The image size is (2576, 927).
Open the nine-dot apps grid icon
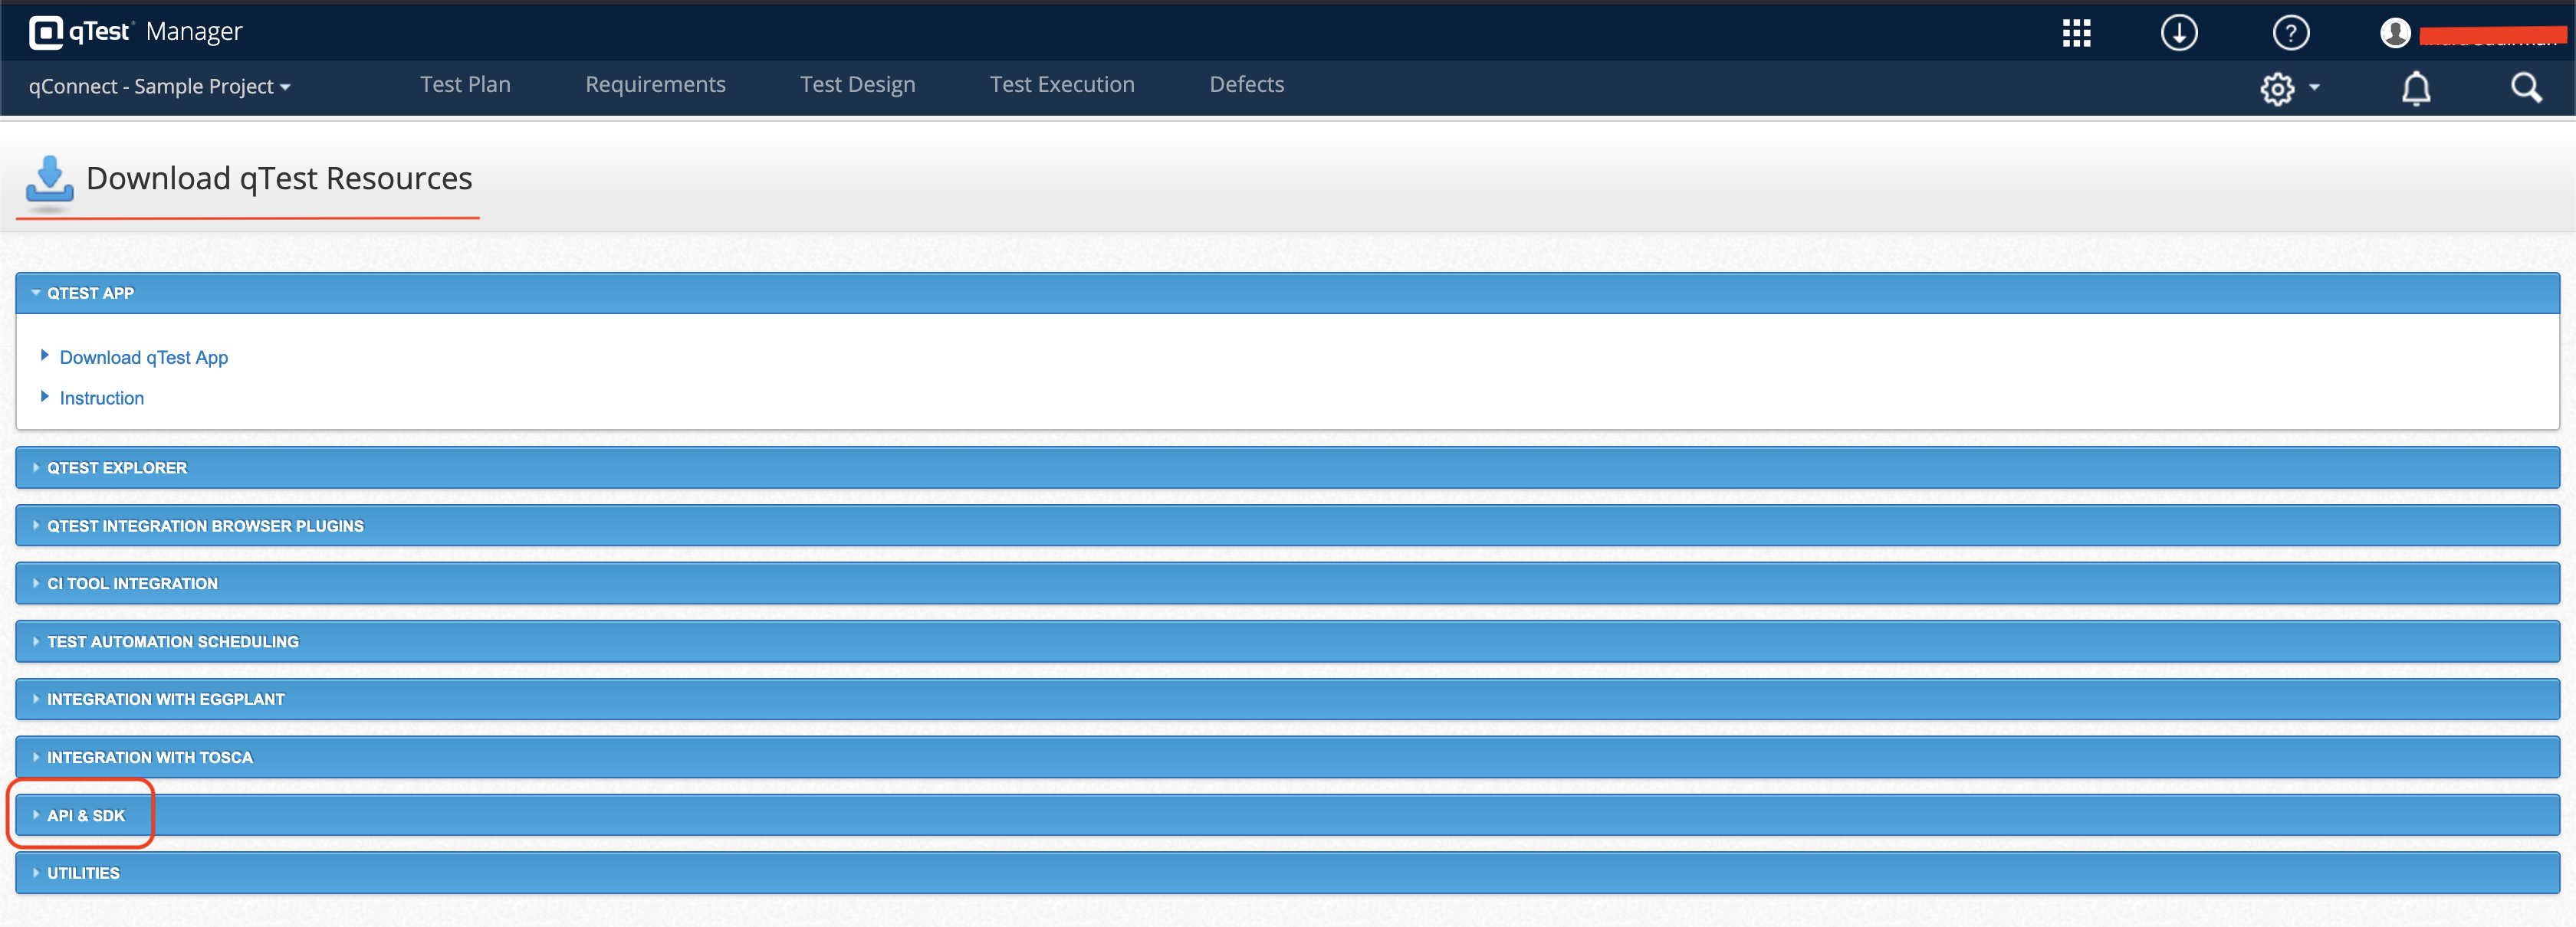click(x=2076, y=33)
